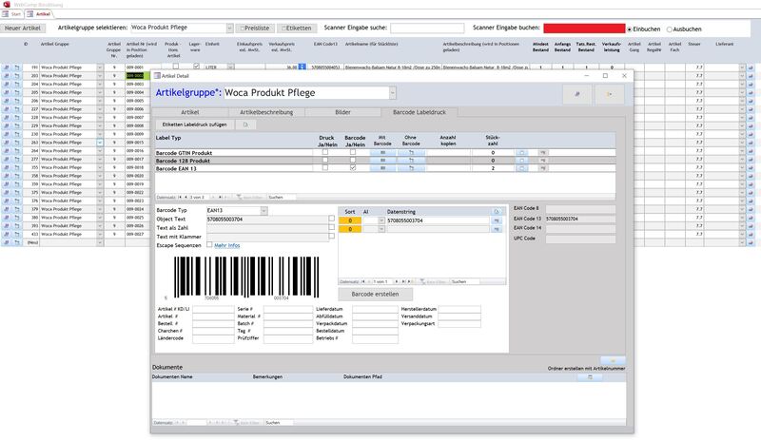Click blue info icon in first article row
Image resolution: width=761 pixels, height=440 pixels.
click(x=302, y=67)
